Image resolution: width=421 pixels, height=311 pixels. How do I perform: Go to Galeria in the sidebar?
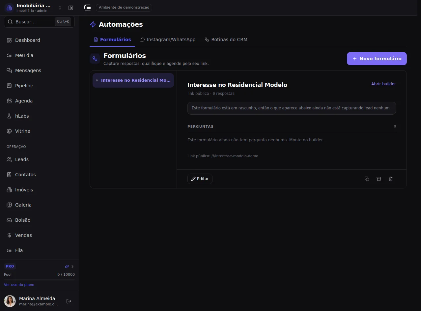point(40,205)
